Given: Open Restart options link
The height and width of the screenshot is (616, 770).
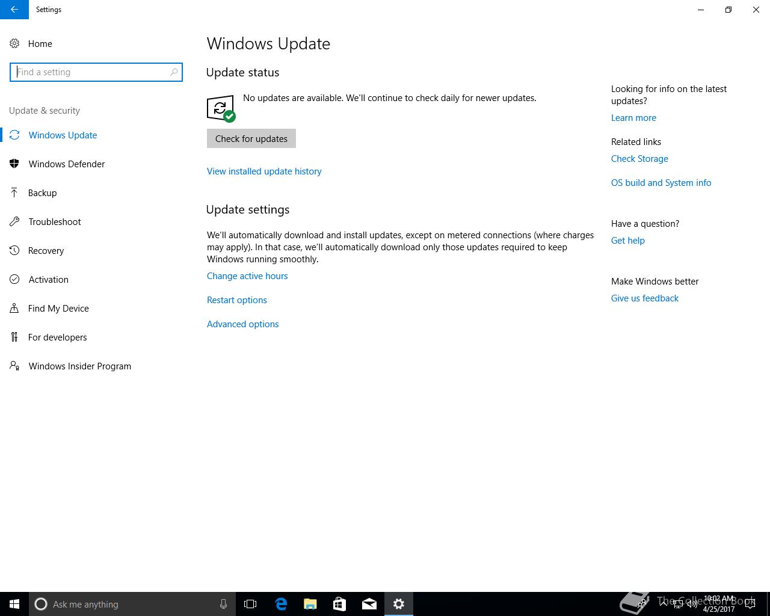Looking at the screenshot, I should [237, 300].
